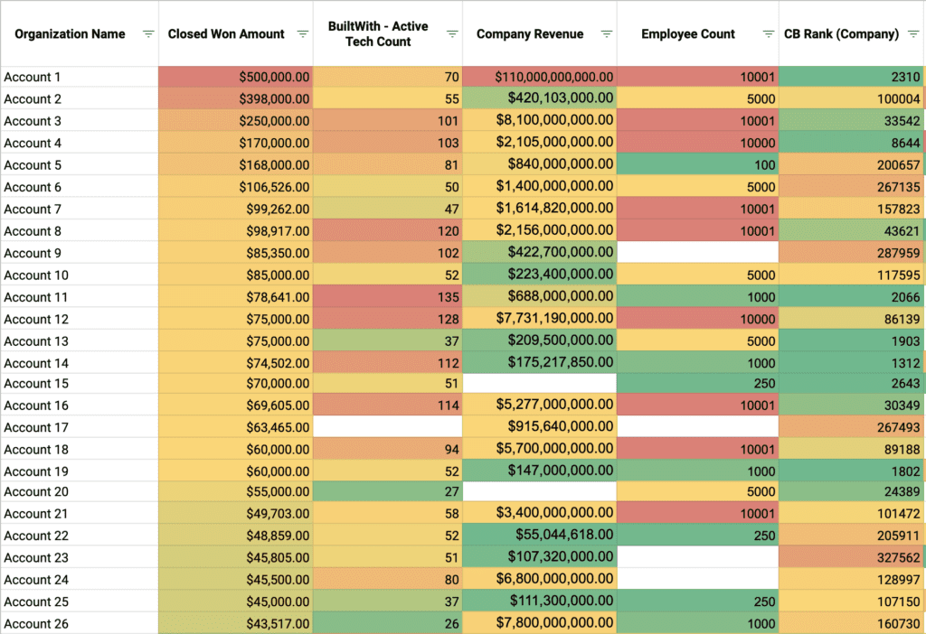The height and width of the screenshot is (634, 926).
Task: Click the empty Employee Count cell for Account 9
Action: (x=697, y=254)
